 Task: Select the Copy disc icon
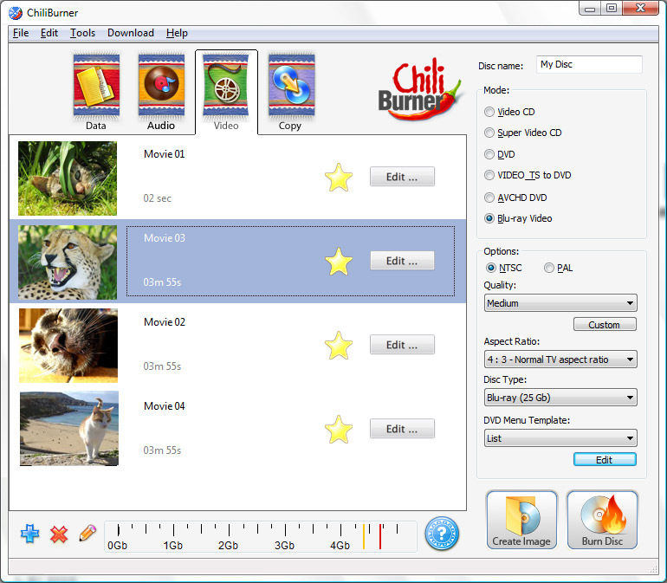pos(290,87)
